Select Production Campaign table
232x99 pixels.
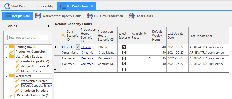point(30,52)
